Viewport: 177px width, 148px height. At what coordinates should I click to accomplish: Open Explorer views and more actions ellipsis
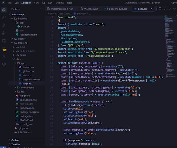point(41,9)
